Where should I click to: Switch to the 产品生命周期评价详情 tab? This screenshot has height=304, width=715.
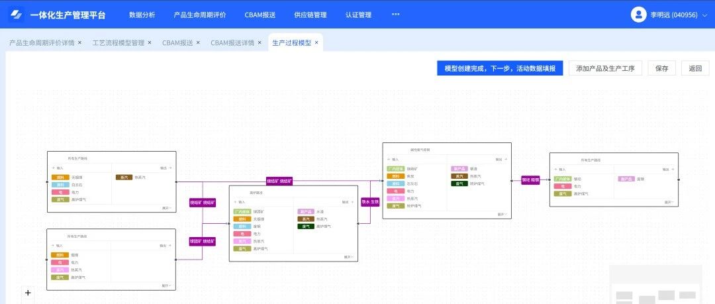(42, 42)
